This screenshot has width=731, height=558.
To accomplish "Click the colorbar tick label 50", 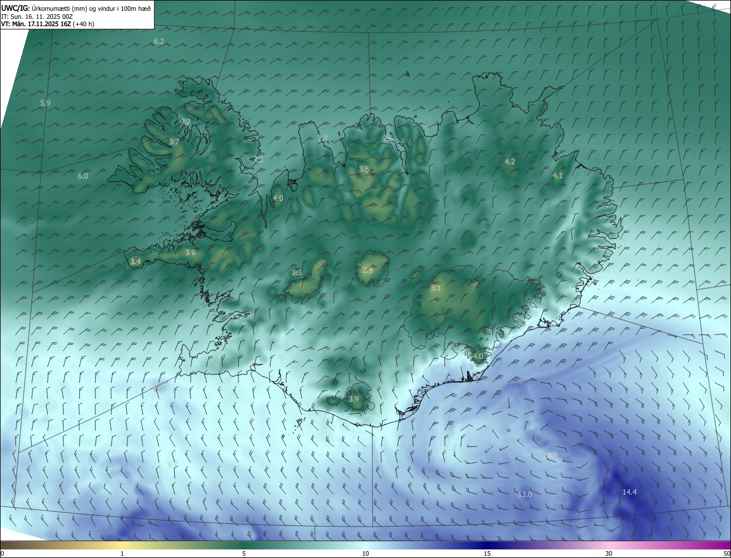I will click(x=726, y=553).
